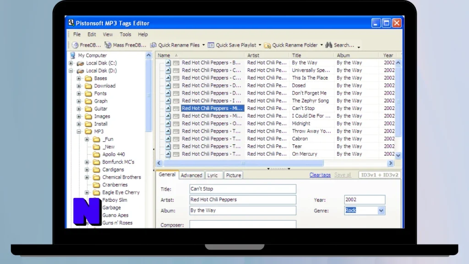The width and height of the screenshot is (469, 264).
Task: Select the General tab
Action: (167, 175)
